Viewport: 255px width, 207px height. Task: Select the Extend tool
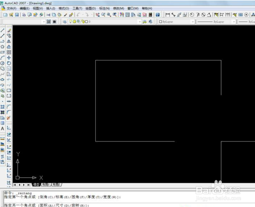click(9, 85)
